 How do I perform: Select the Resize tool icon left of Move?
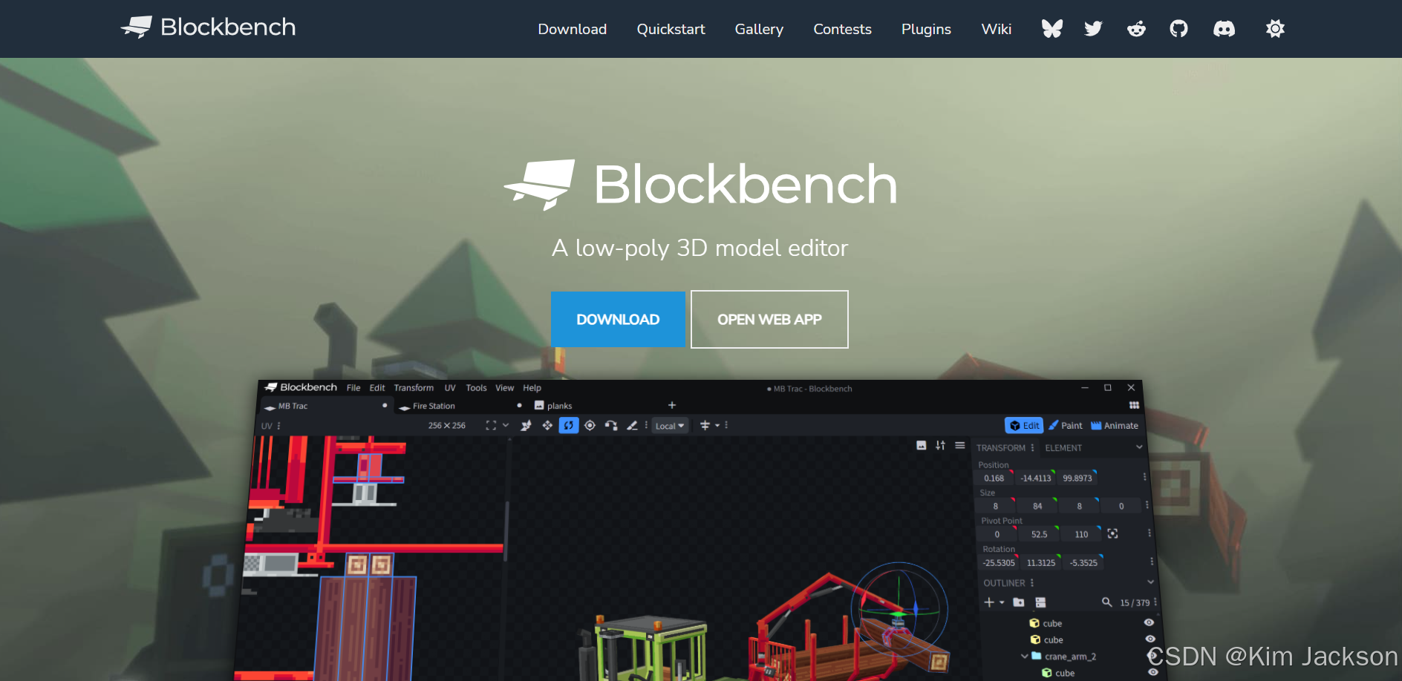[x=526, y=425]
